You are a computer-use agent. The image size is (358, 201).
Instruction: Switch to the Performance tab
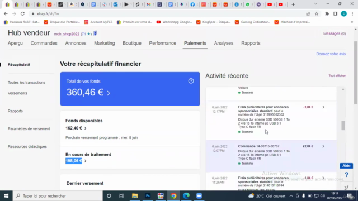[163, 43]
